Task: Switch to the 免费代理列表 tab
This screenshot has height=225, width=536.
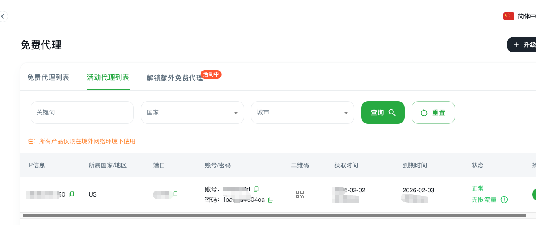Action: click(x=48, y=78)
